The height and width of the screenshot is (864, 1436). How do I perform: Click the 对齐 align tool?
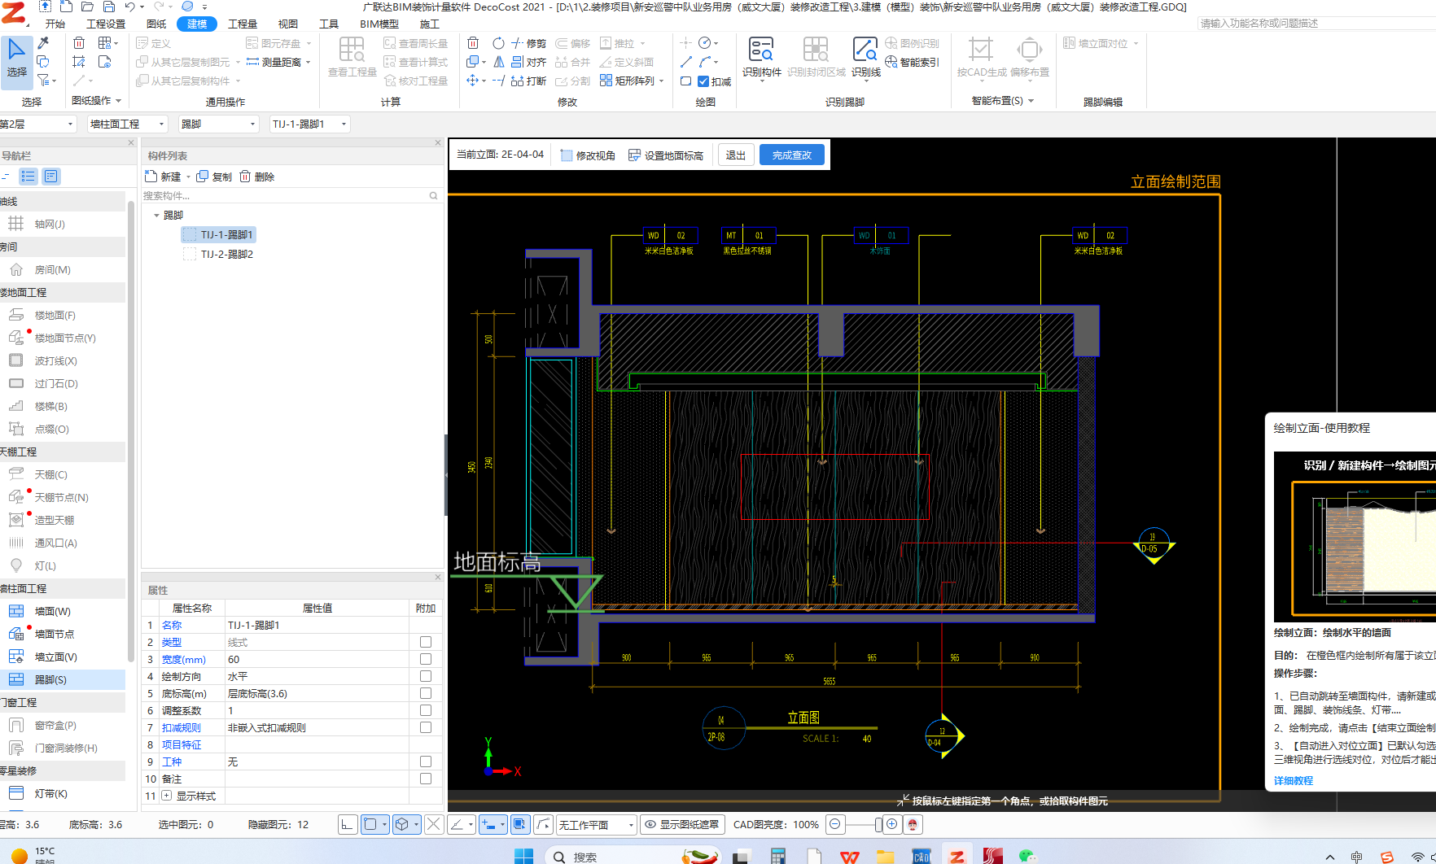click(x=528, y=62)
